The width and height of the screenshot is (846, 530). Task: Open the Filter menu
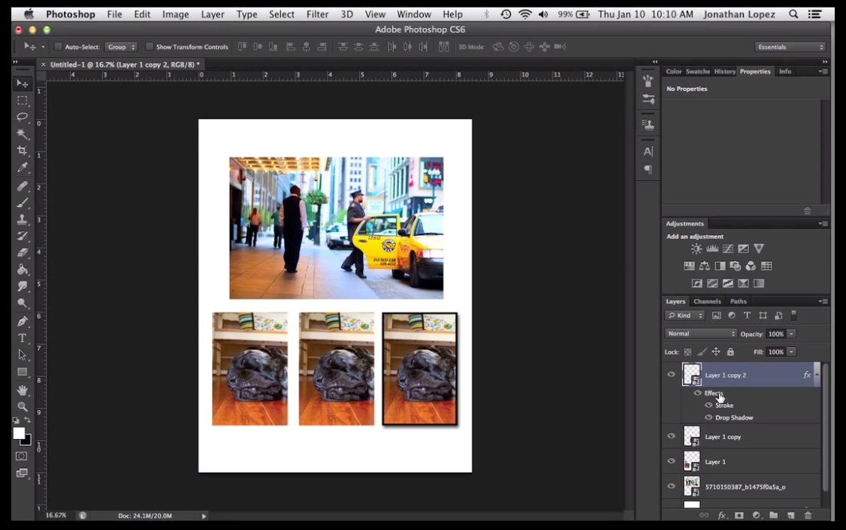(x=317, y=14)
